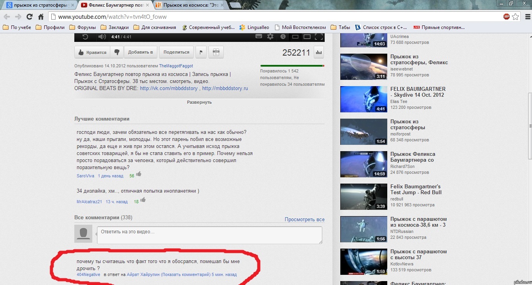Open the transcript icon button
Image resolution: width=532 pixels, height=285 pixels.
click(x=216, y=52)
